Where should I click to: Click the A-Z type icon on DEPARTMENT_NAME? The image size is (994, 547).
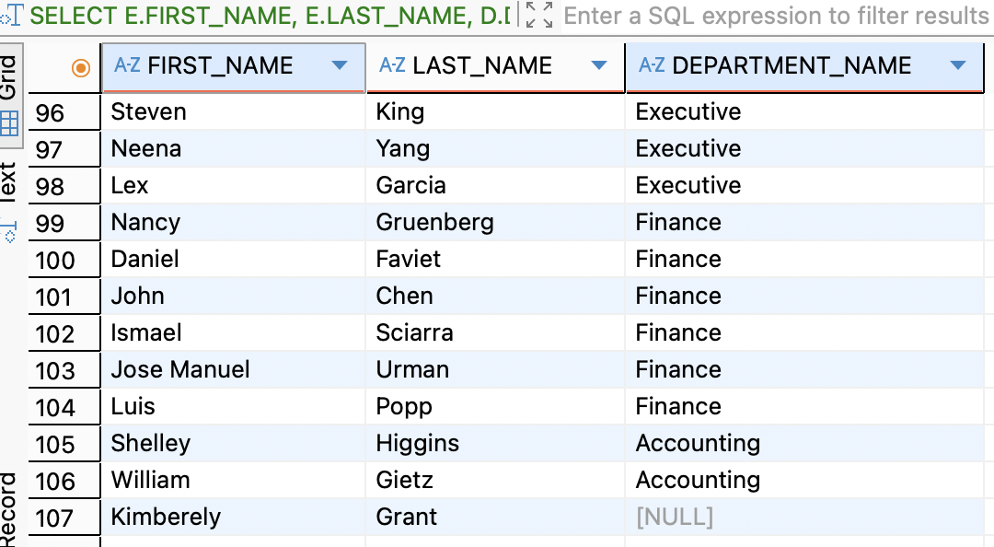coord(652,65)
